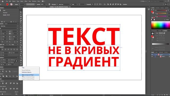Click the Minus Back pathfinder icon
Screen dimensions: 170x96
pos(17,76)
